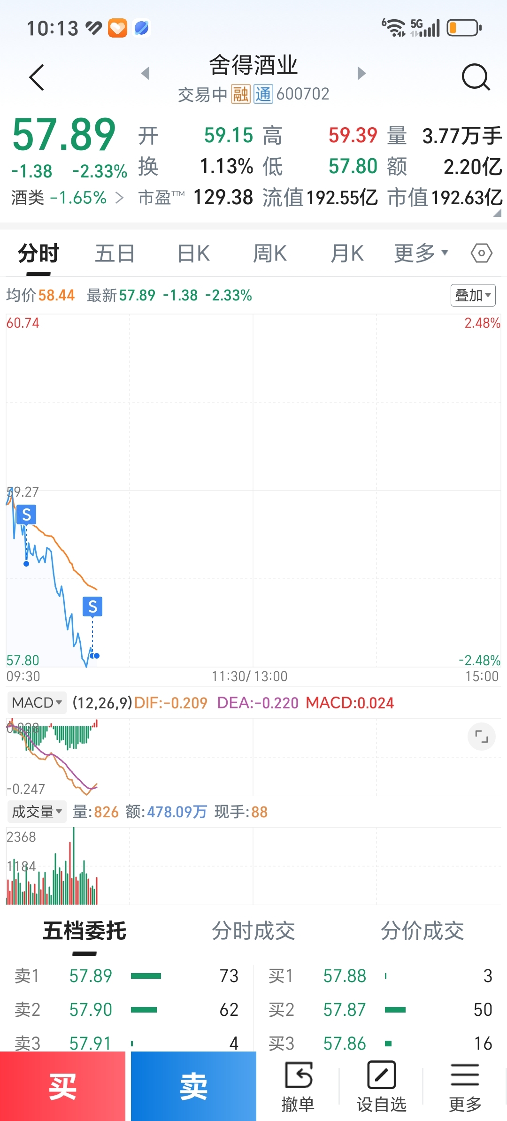507x1121 pixels.
Task: Tap the red 买 buy button
Action: pyautogui.click(x=62, y=1086)
